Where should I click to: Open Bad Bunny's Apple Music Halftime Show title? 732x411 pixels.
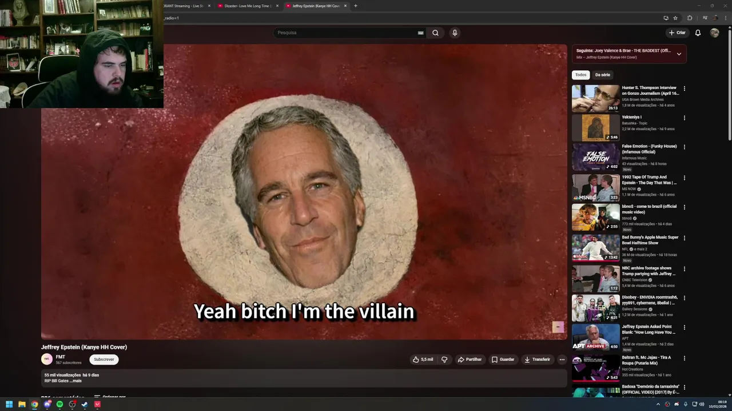coord(650,240)
